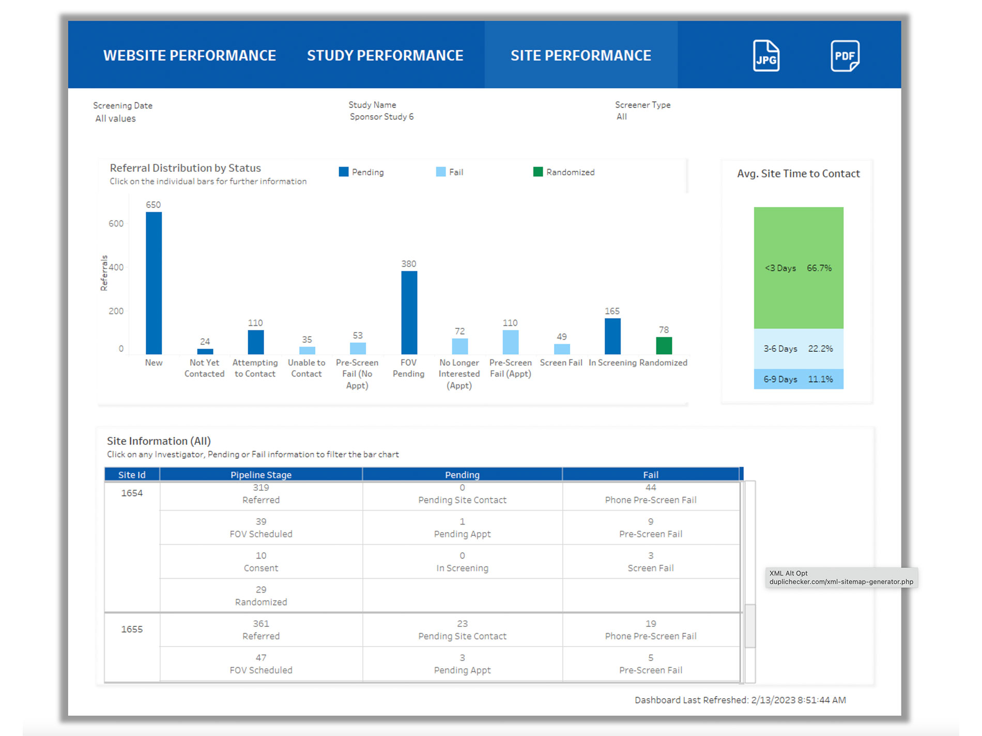Click the Fail legend color swatch

click(x=440, y=172)
